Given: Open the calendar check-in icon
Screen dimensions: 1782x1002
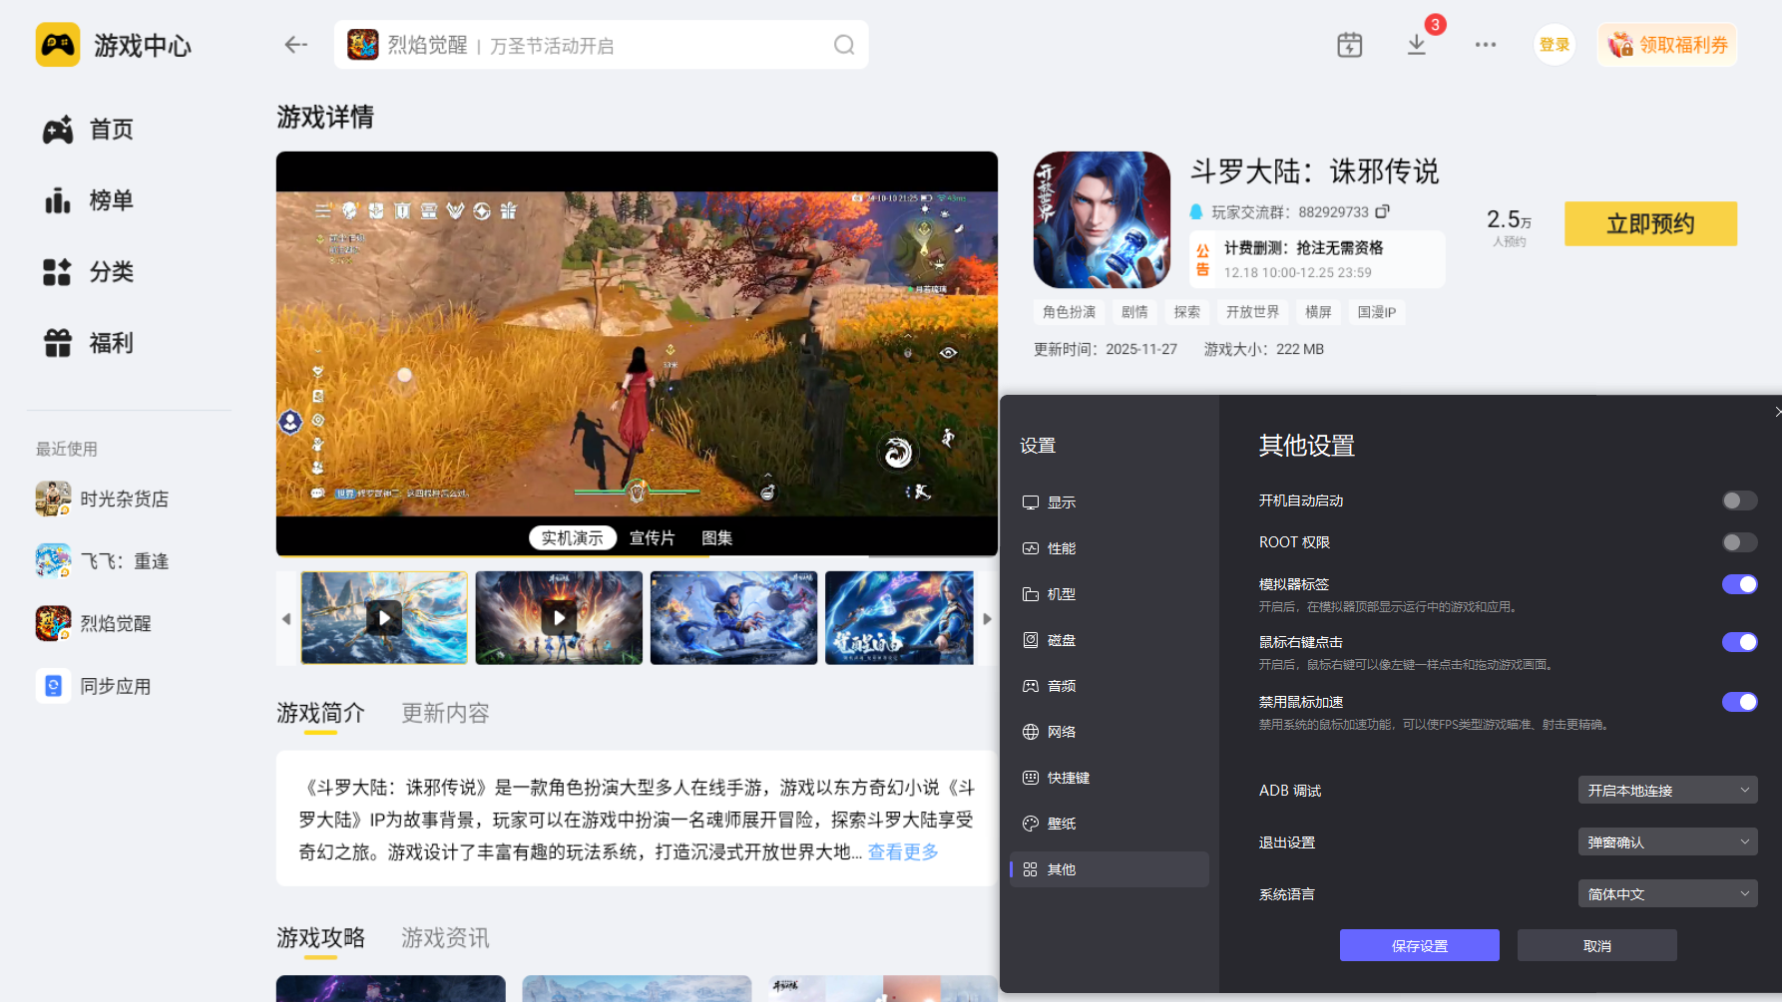Looking at the screenshot, I should click(x=1349, y=45).
